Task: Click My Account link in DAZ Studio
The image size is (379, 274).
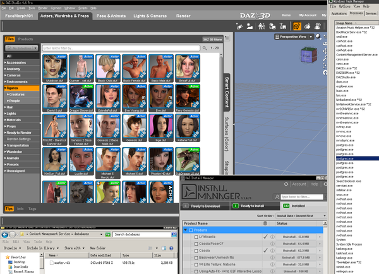Action: point(308,15)
